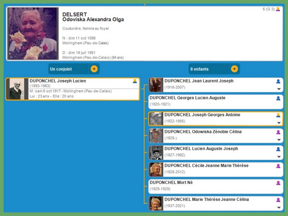Click Odoviska Delsert's portrait photo
Viewport: 288px width, 216px height.
[33, 34]
